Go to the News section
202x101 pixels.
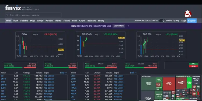(x=16, y=21)
